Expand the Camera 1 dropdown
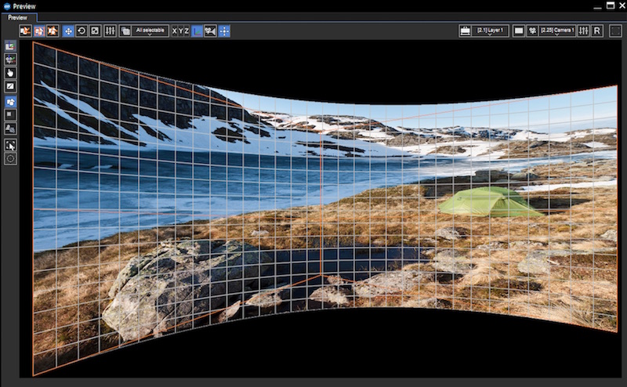This screenshot has height=387, width=627. (557, 31)
